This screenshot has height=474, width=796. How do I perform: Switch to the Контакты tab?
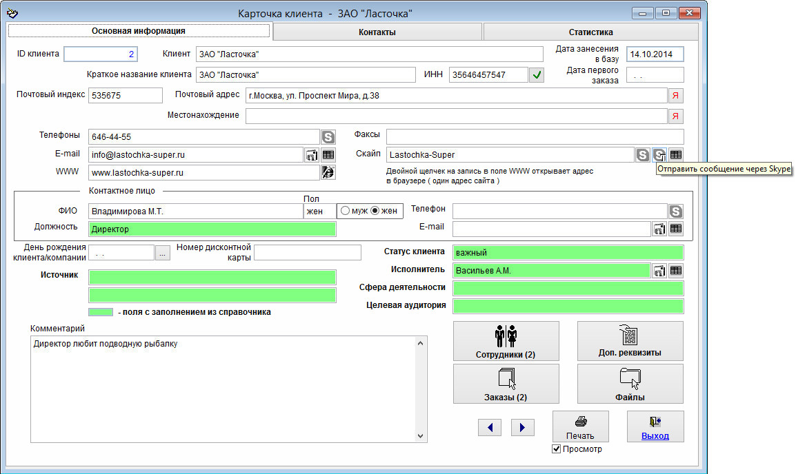pos(377,32)
